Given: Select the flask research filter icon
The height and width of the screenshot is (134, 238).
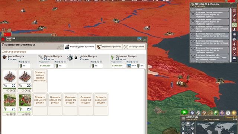Looking at the screenshot, I should [x=235, y=30].
